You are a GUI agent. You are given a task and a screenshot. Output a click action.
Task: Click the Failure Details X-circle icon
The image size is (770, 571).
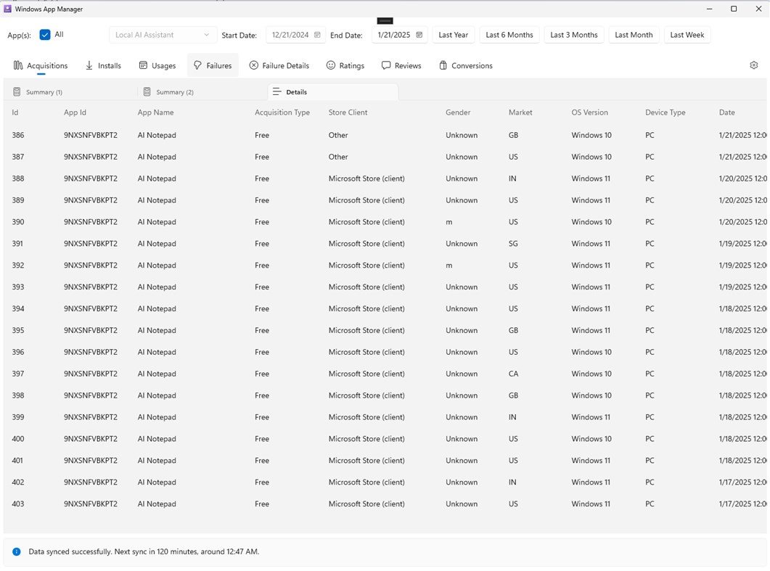tap(253, 65)
